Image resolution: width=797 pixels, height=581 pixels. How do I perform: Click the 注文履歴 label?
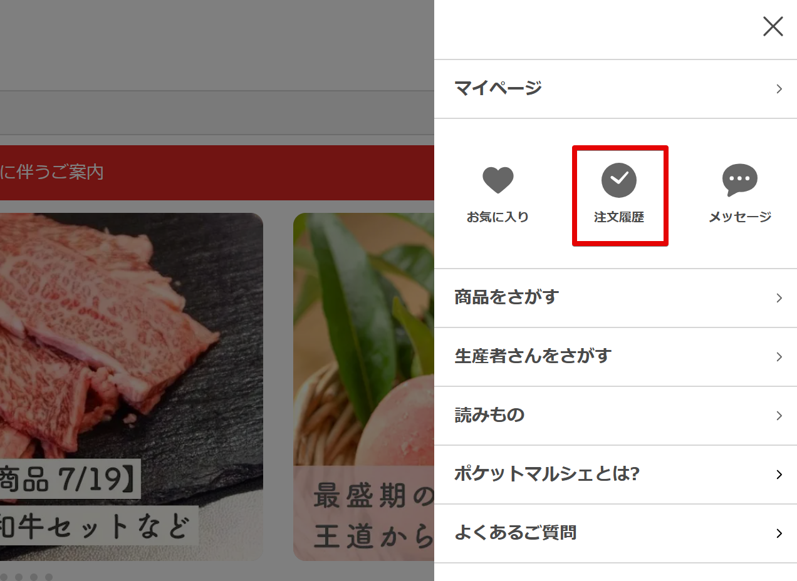click(x=619, y=217)
